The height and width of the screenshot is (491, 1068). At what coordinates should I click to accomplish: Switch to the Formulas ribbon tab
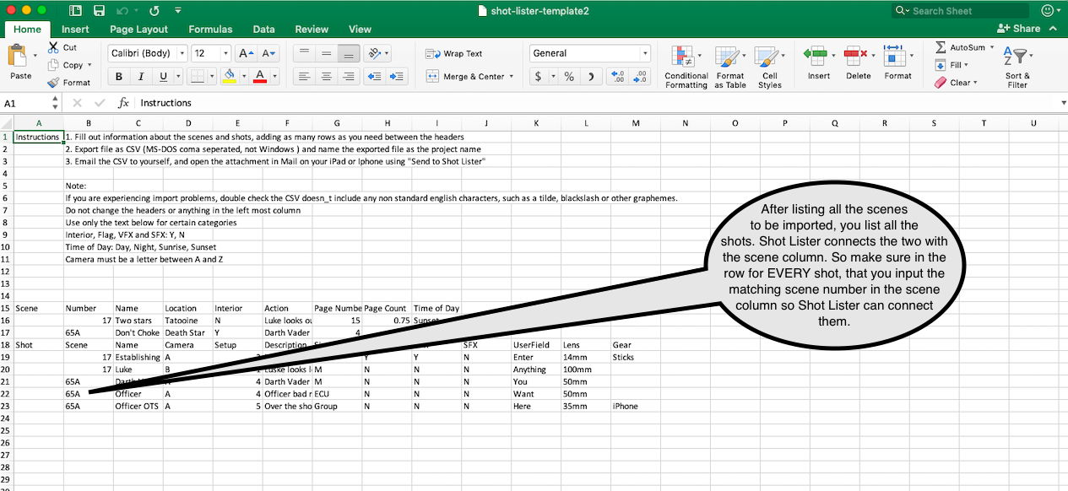click(209, 29)
